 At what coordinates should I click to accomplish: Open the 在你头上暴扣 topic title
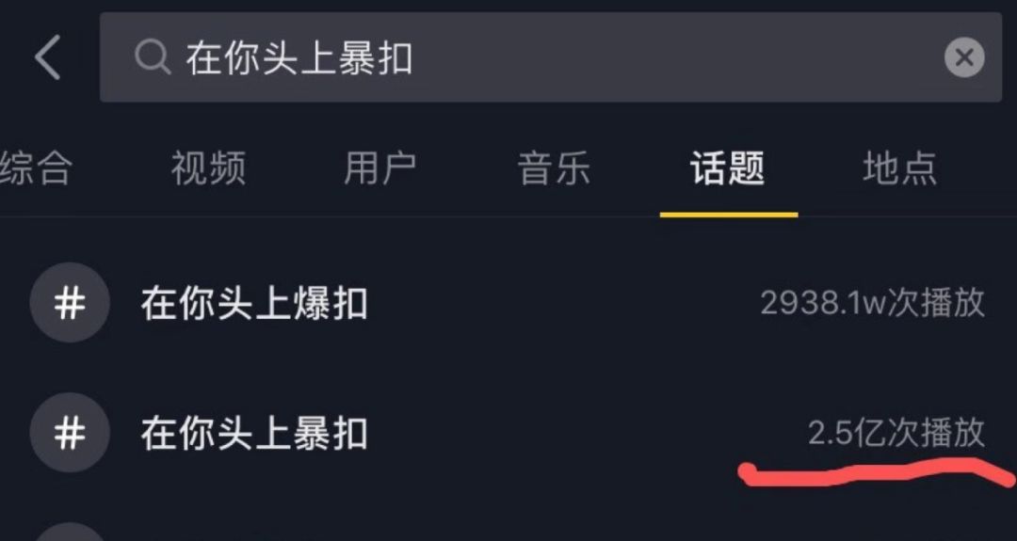click(254, 434)
